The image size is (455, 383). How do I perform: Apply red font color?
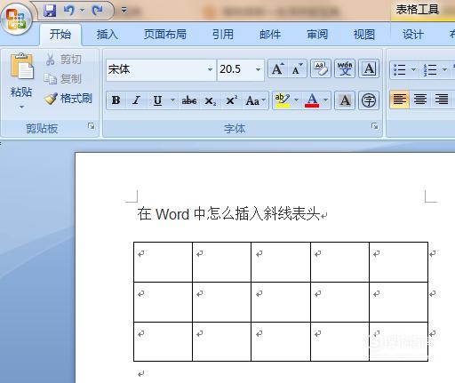point(312,100)
